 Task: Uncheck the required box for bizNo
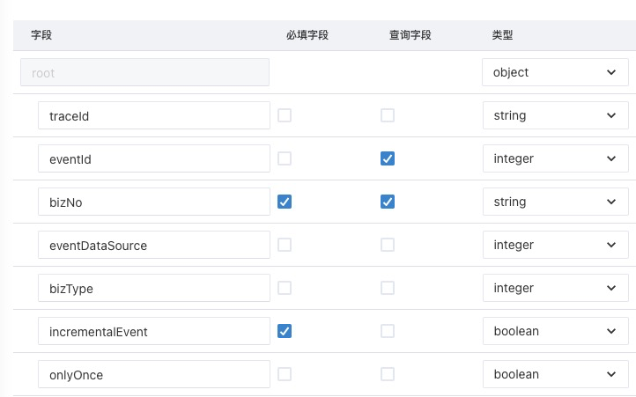tap(285, 202)
